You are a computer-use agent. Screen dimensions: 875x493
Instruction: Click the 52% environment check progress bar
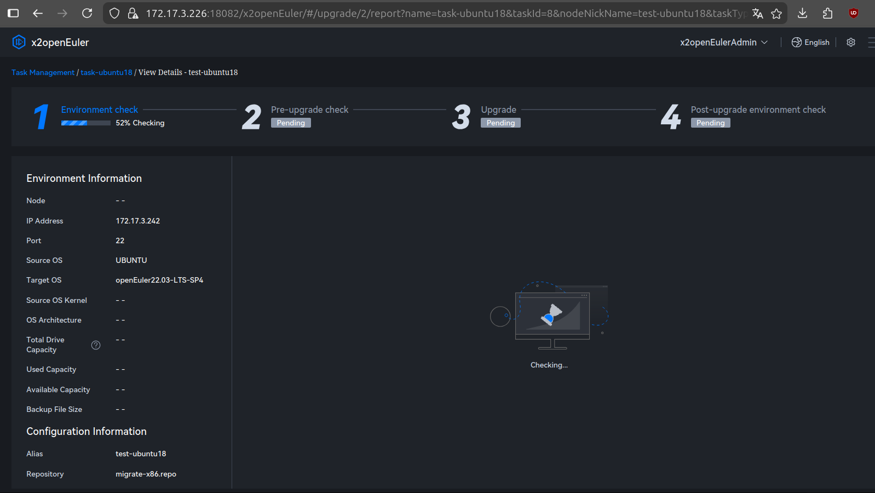coord(85,123)
